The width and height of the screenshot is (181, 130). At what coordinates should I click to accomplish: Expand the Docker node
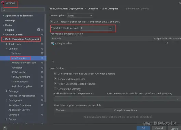tap(7, 119)
